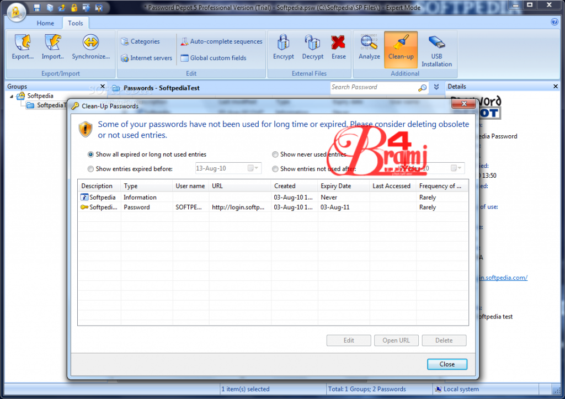The width and height of the screenshot is (565, 399).
Task: Sort by Expiry Date column header
Action: coord(344,186)
